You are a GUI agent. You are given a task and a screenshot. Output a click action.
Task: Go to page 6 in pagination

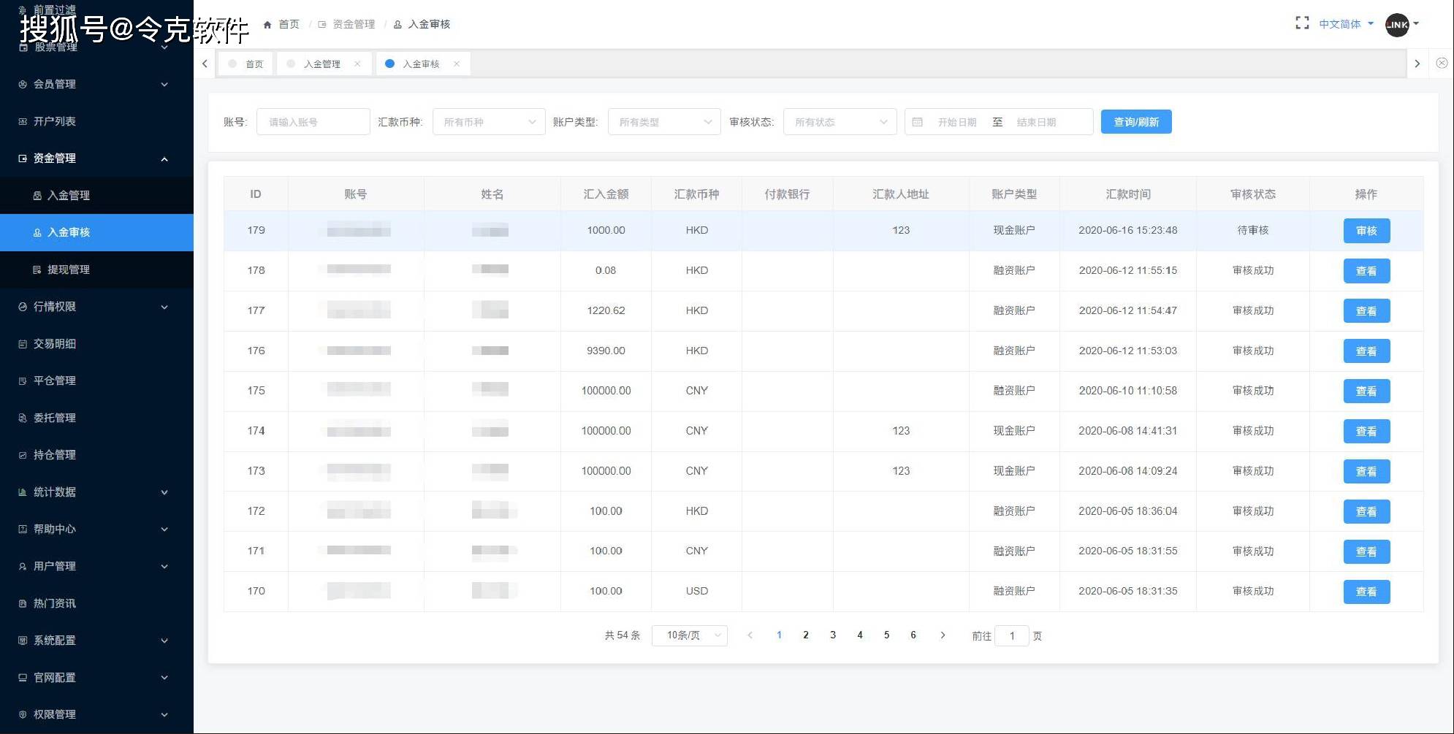tap(913, 635)
